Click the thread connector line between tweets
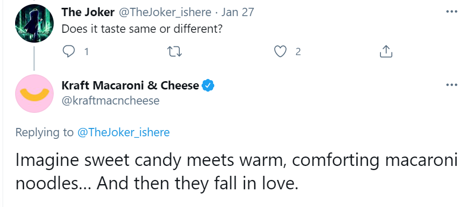The height and width of the screenshot is (207, 469). (34, 59)
